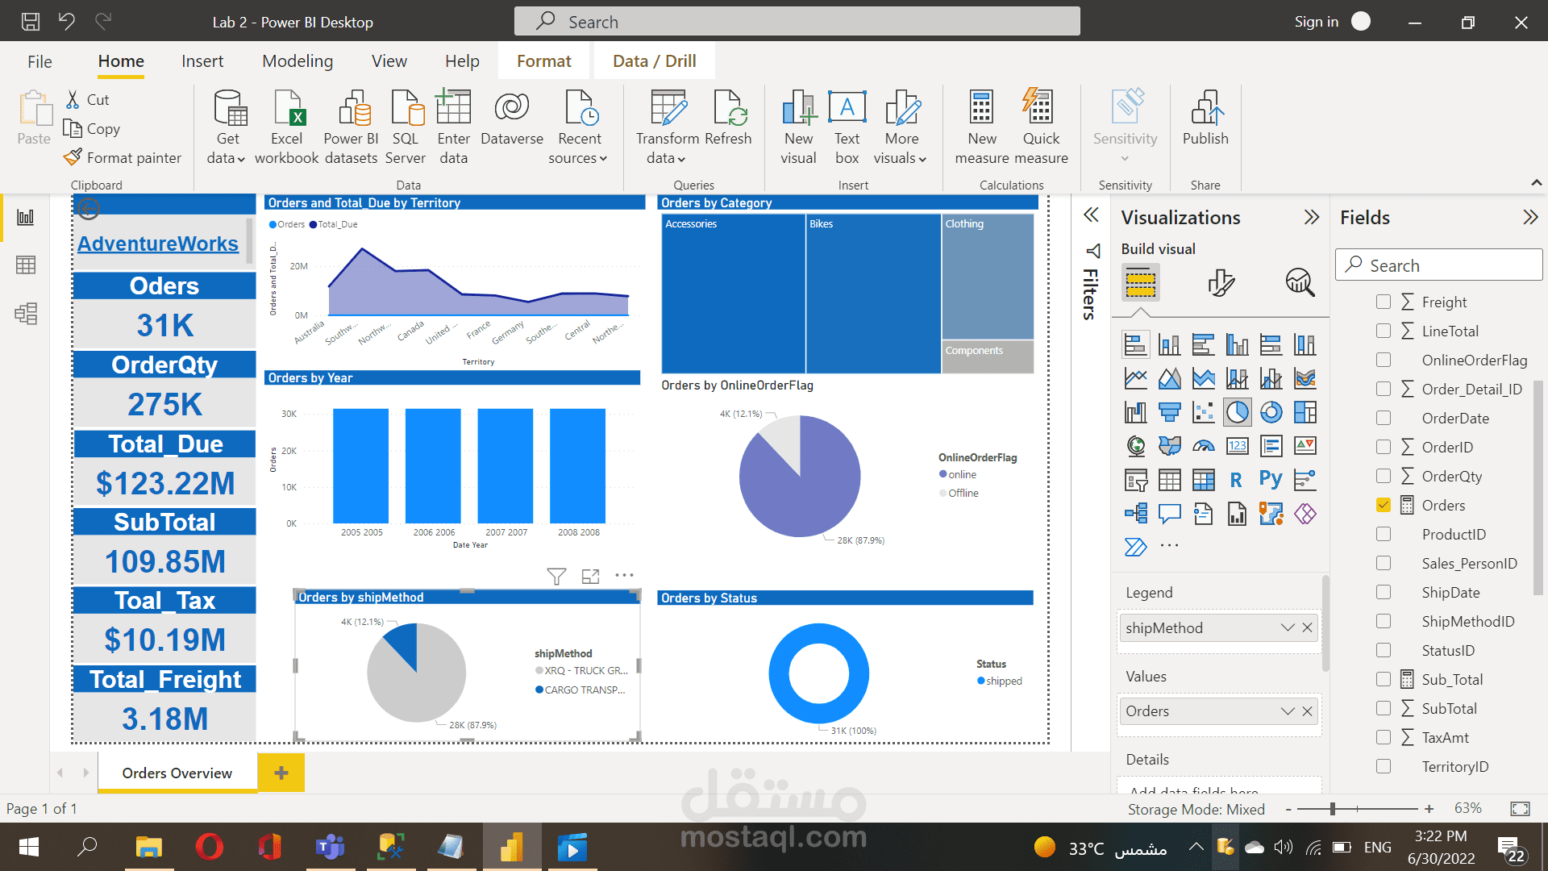Viewport: 1548px width, 871px height.
Task: Click the Publish button
Action: point(1205,125)
